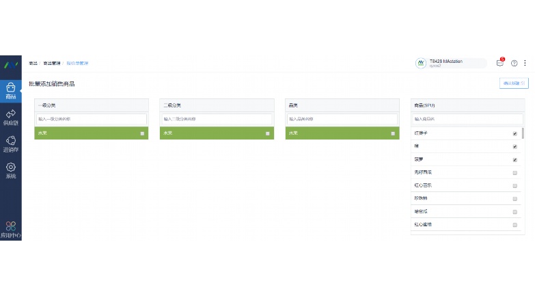Toggle the checkbox in the 一级分类 水果 row
The image size is (535, 296).
click(142, 133)
